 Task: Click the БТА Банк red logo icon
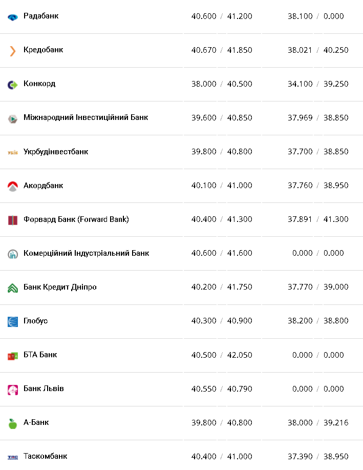[x=13, y=355]
